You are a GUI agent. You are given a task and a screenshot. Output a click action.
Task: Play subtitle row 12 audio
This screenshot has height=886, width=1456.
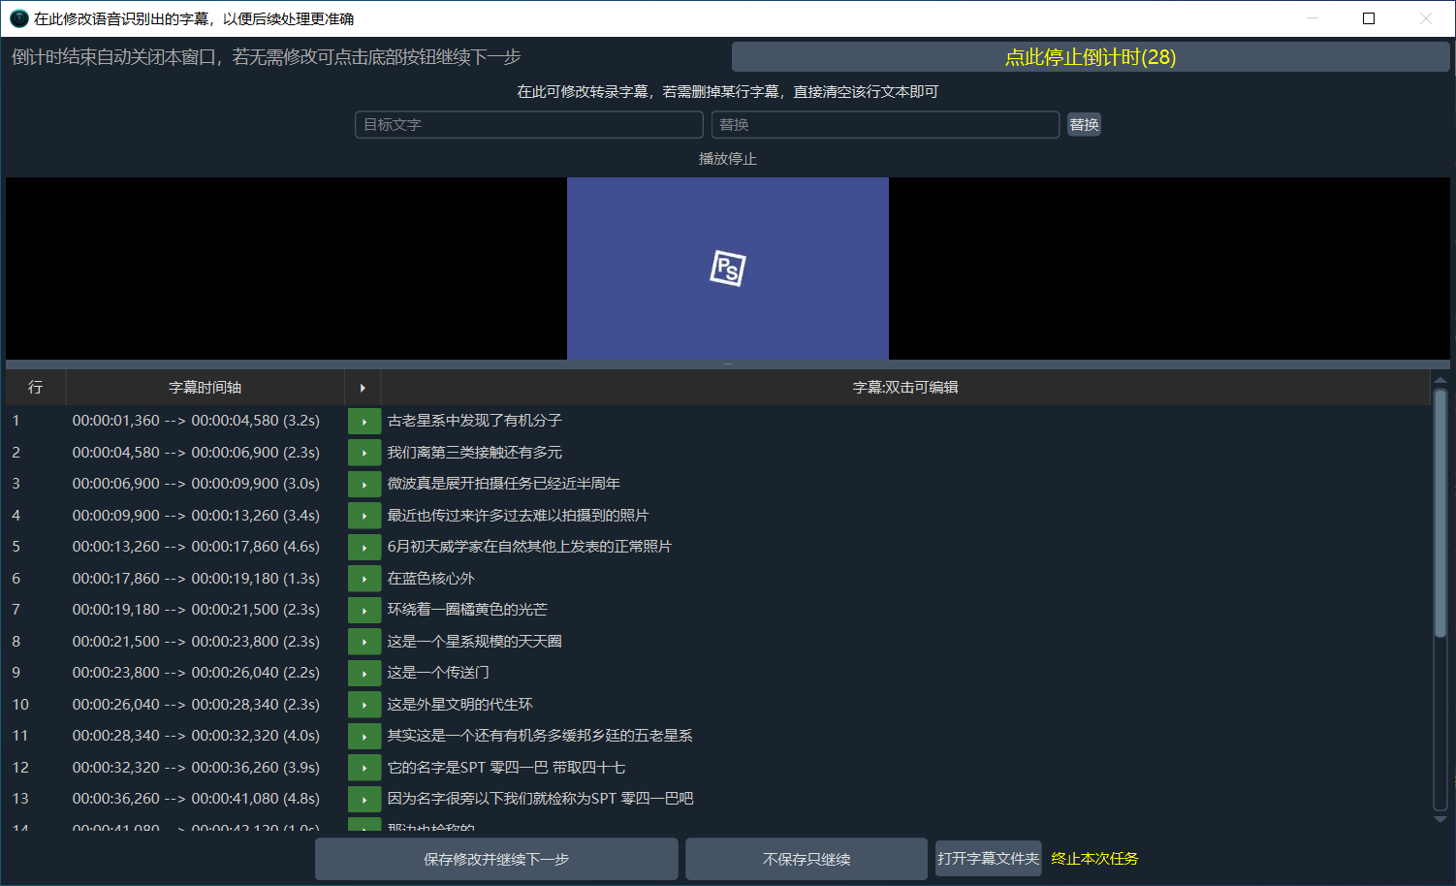point(364,768)
